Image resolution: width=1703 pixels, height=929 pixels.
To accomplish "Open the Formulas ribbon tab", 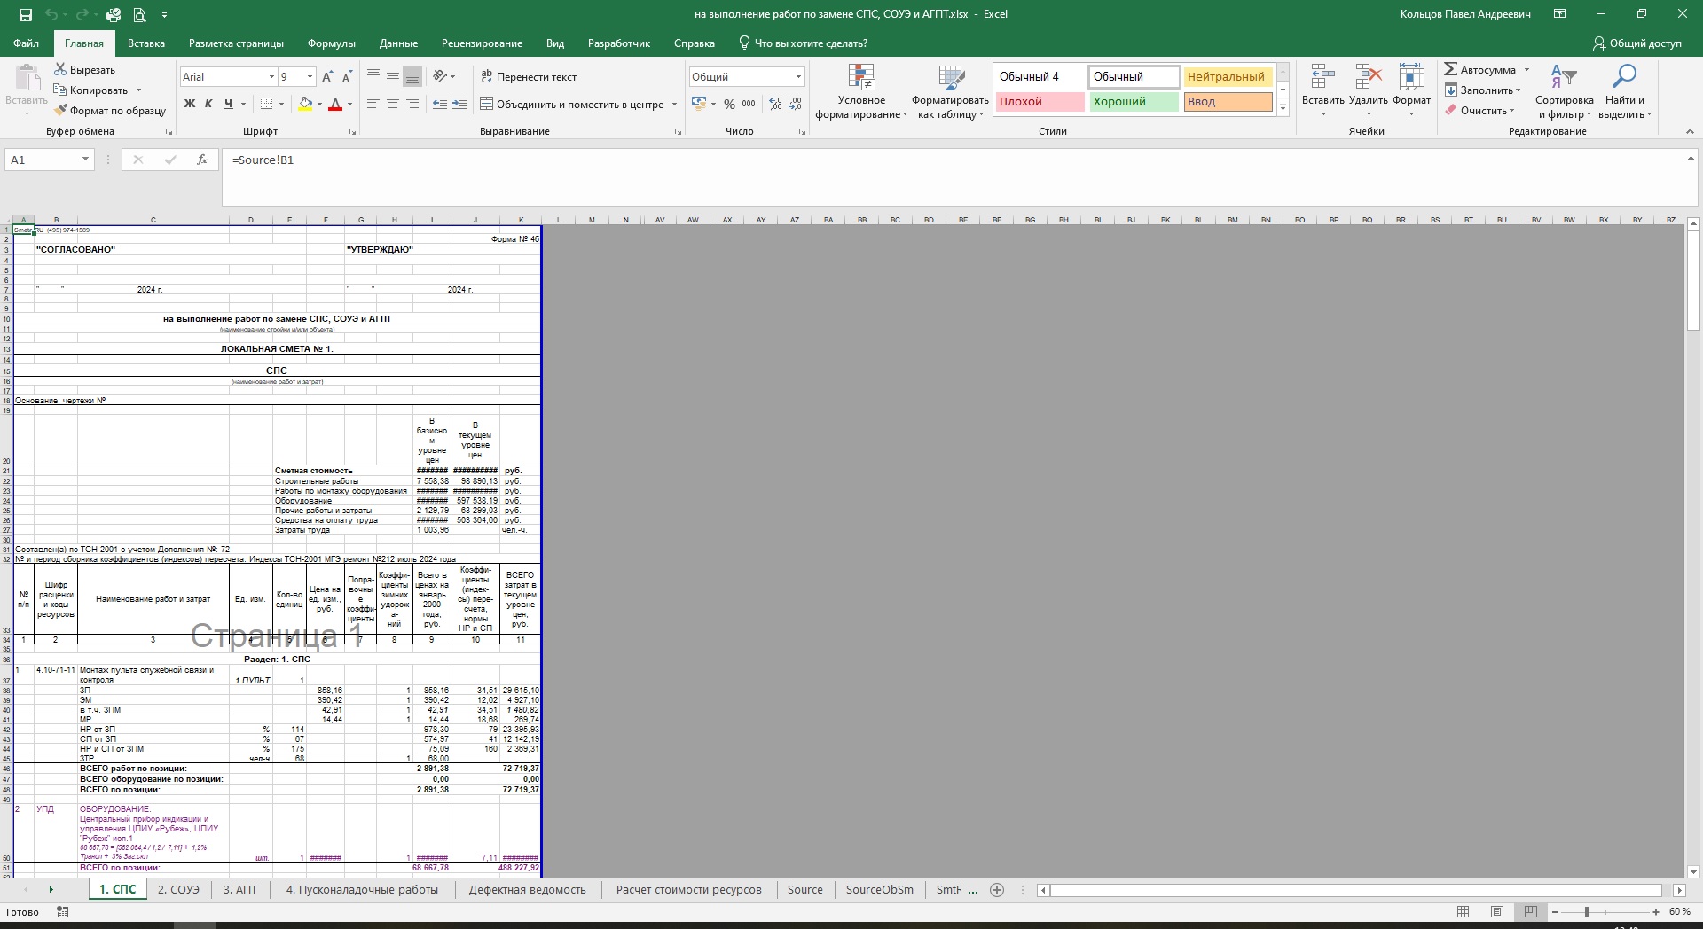I will pos(331,43).
